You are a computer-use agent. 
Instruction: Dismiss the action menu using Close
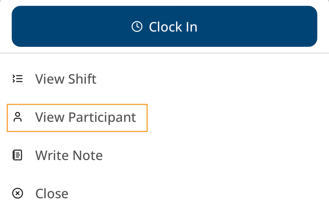[52, 193]
